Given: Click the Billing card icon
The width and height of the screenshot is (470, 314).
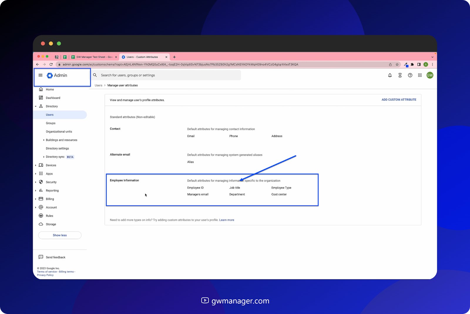Looking at the screenshot, I should 41,199.
